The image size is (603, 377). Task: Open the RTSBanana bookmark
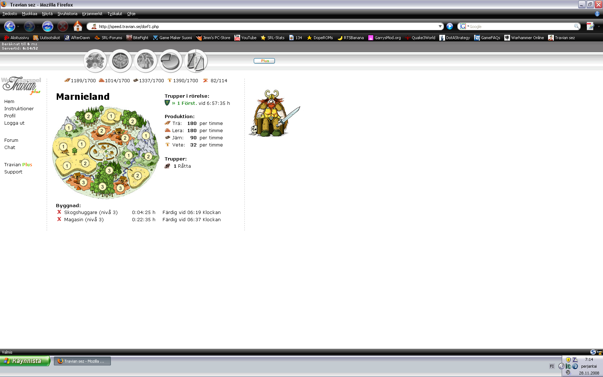(x=351, y=38)
